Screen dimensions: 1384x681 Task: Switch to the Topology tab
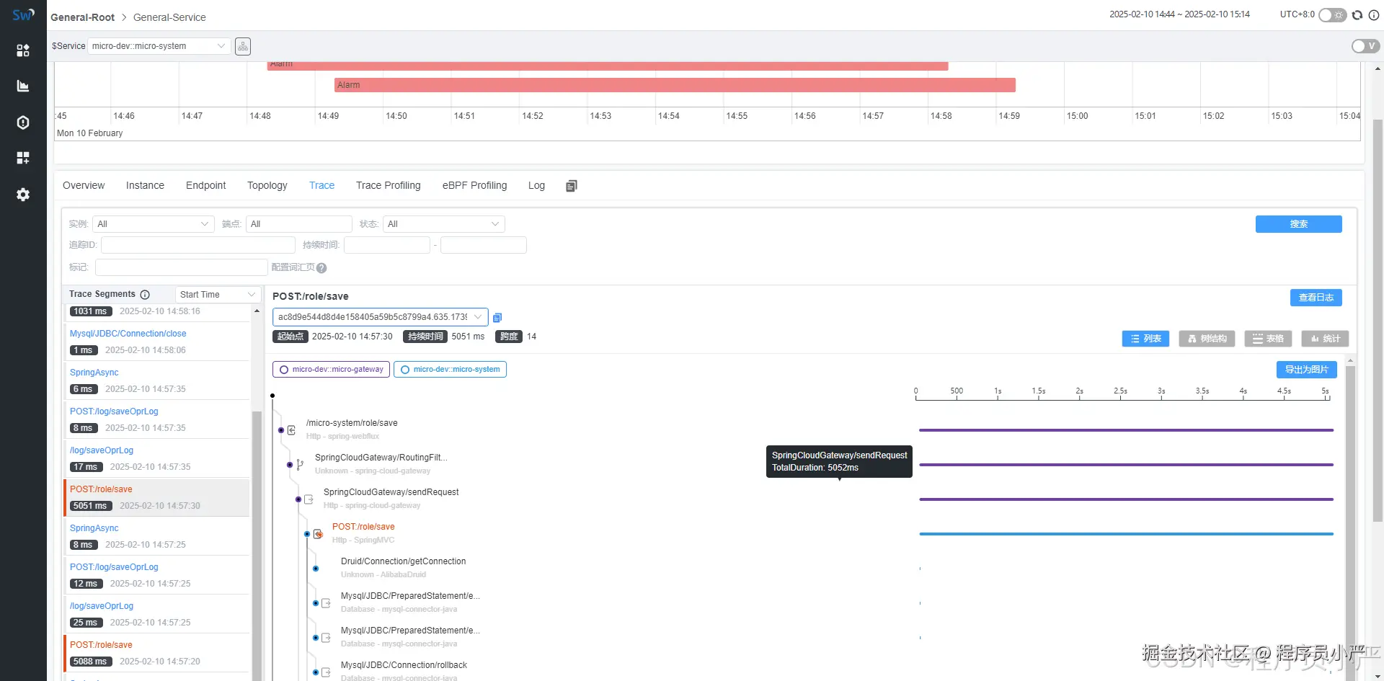(267, 186)
